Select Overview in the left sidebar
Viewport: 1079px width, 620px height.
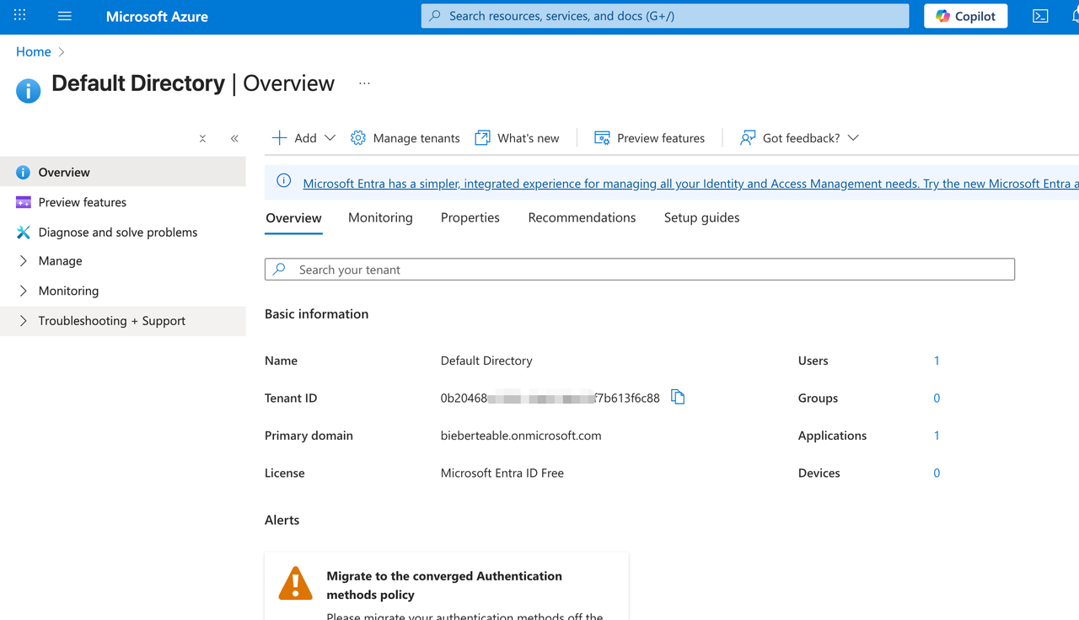pos(123,172)
